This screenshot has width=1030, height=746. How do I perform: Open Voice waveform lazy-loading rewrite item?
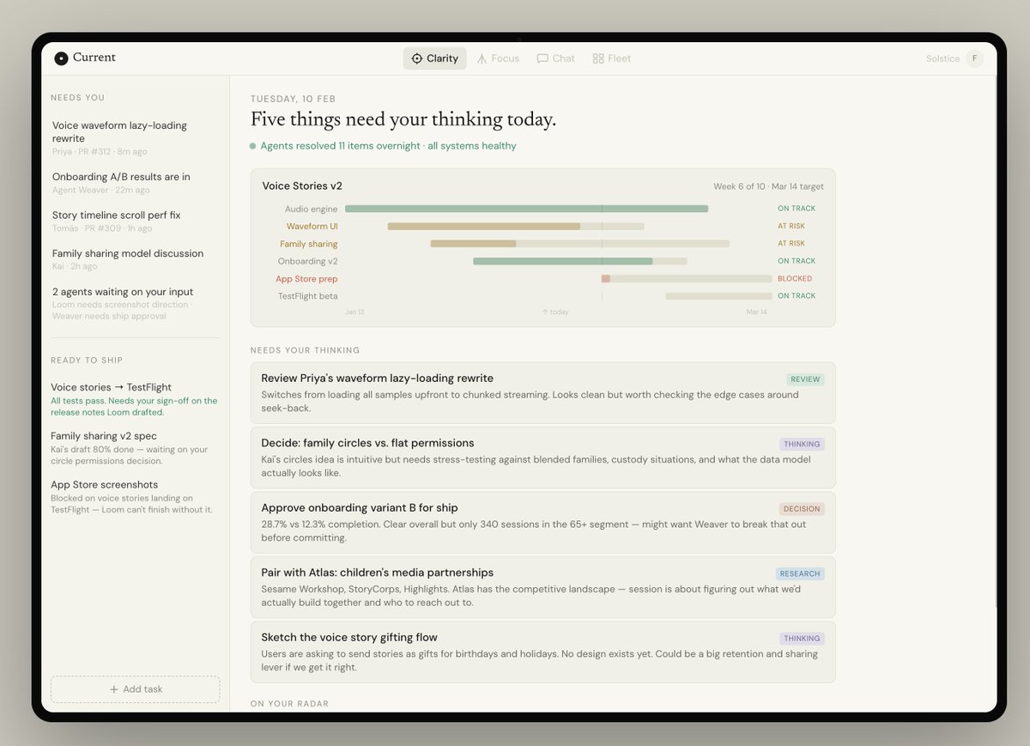click(x=135, y=137)
